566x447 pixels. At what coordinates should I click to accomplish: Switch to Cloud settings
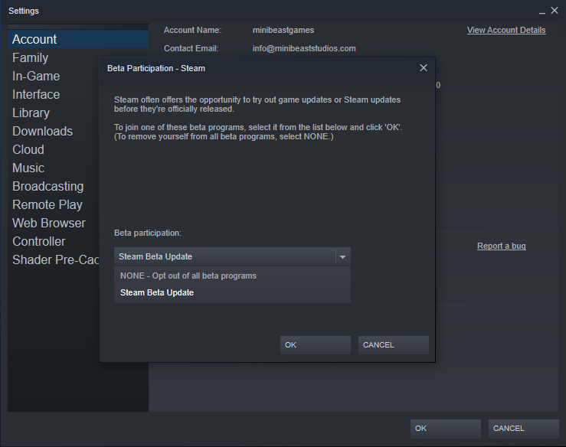[28, 149]
